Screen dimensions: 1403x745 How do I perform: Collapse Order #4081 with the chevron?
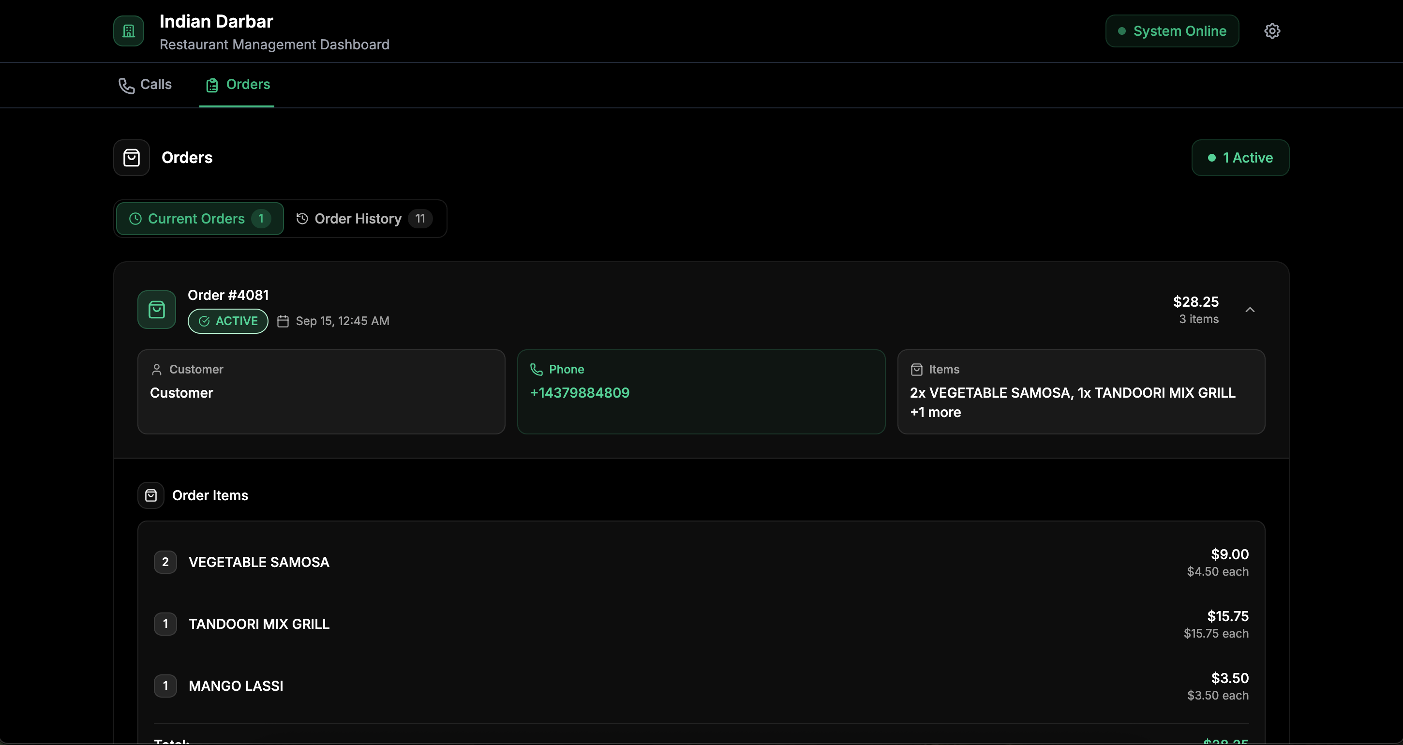pyautogui.click(x=1250, y=309)
